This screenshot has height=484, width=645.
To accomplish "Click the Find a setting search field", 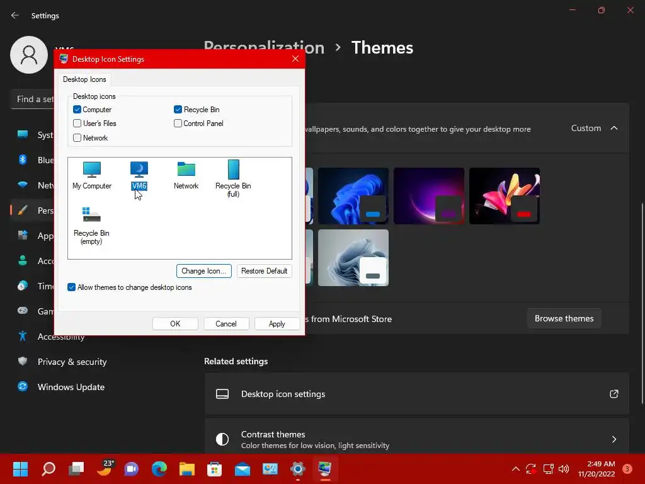I will (x=33, y=99).
